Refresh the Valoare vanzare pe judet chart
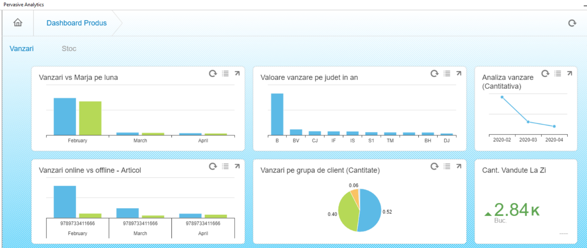 click(434, 73)
